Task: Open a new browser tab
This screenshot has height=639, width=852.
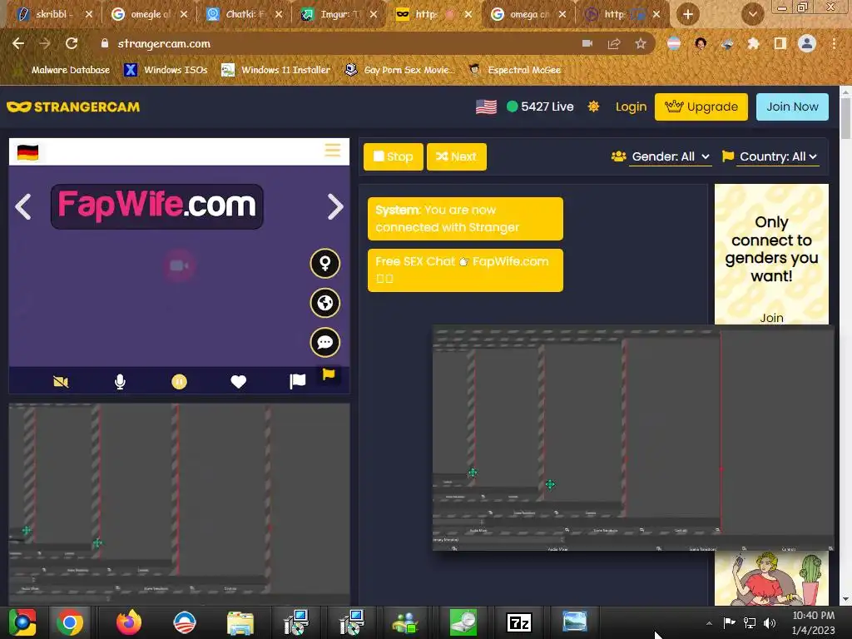Action: click(x=687, y=14)
